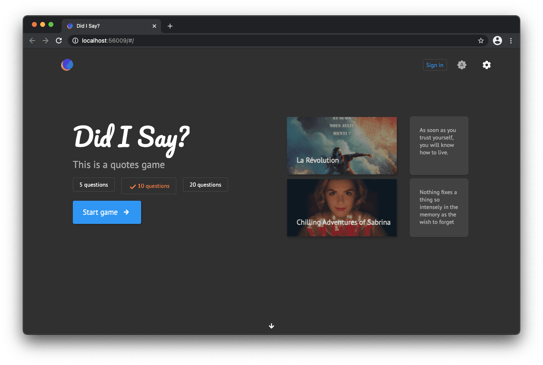Click the Did I Say app logo
This screenshot has width=543, height=365.
[67, 65]
